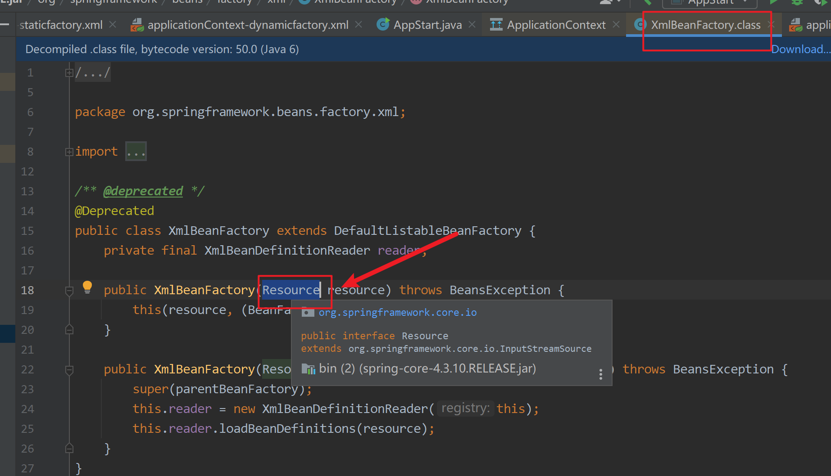Screen dimensions: 831x476
Task: Click the package icon in the documentation popup
Action: pyautogui.click(x=308, y=312)
